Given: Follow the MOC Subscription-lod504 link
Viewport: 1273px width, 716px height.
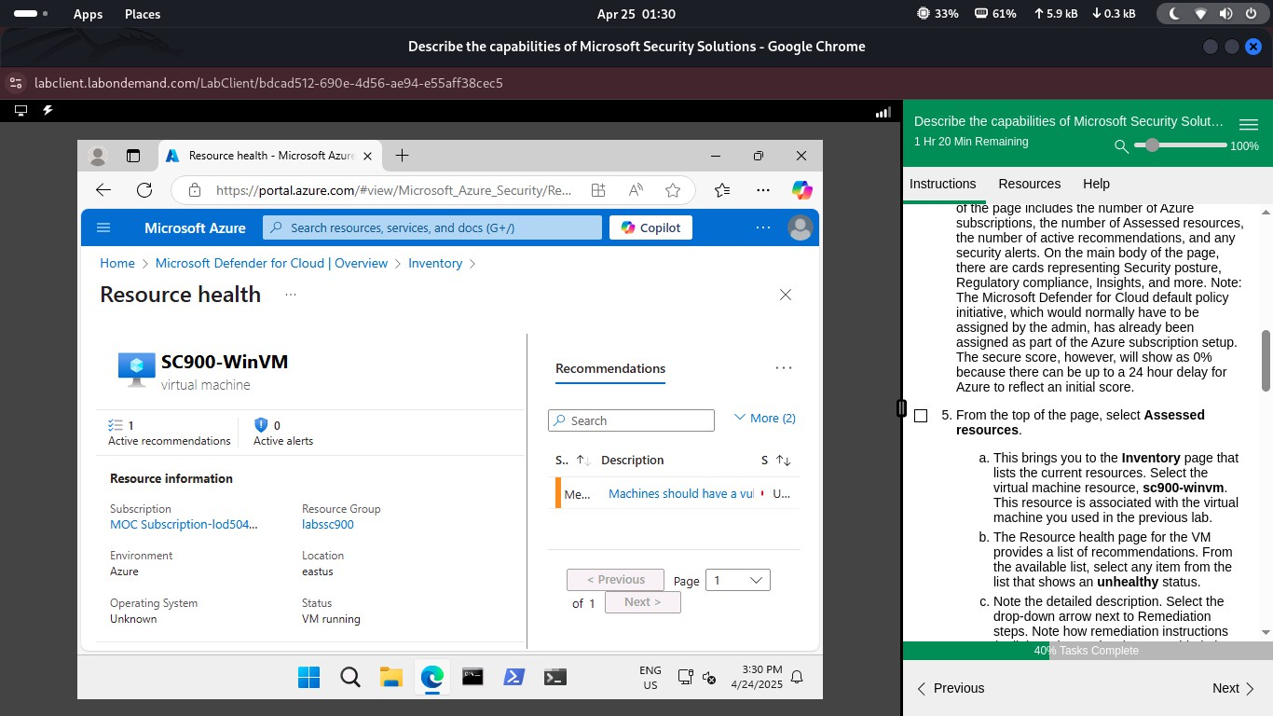Looking at the screenshot, I should tap(183, 524).
